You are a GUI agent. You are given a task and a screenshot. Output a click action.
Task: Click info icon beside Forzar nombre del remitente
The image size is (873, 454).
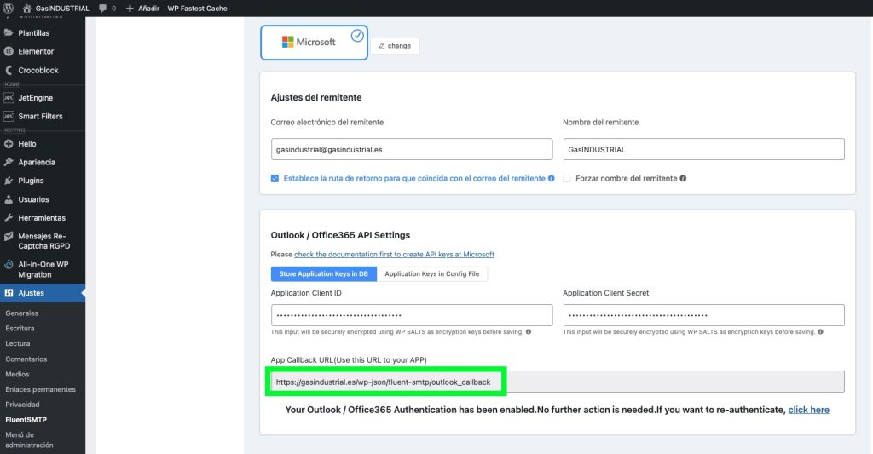pyautogui.click(x=683, y=179)
